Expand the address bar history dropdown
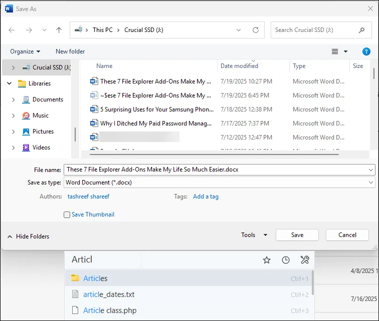This screenshot has height=321, width=379. pos(239,30)
